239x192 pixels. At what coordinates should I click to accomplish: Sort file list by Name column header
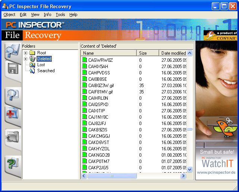point(109,53)
